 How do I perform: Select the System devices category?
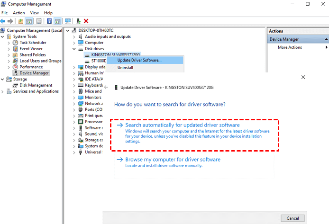pos(94,146)
